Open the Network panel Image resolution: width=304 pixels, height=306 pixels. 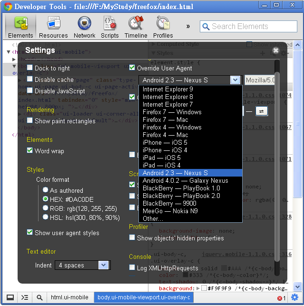[84, 27]
